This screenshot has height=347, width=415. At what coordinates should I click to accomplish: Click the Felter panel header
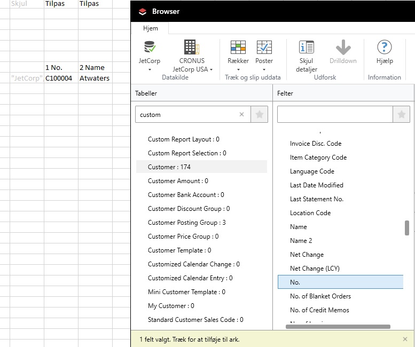click(x=343, y=93)
